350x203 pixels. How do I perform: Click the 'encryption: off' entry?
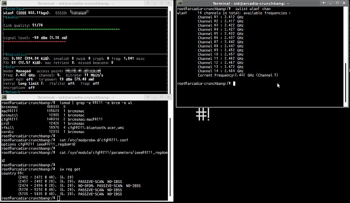click(x=19, y=88)
